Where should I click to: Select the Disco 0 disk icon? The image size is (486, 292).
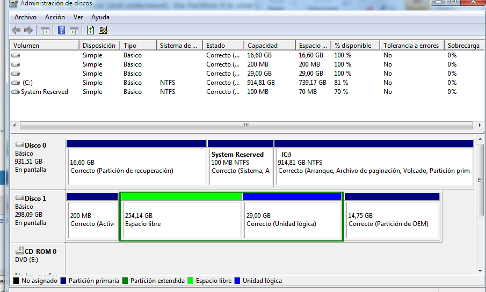[x=20, y=144]
